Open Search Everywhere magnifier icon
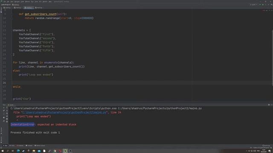Viewport: 273px width, 153px height. click(271, 5)
